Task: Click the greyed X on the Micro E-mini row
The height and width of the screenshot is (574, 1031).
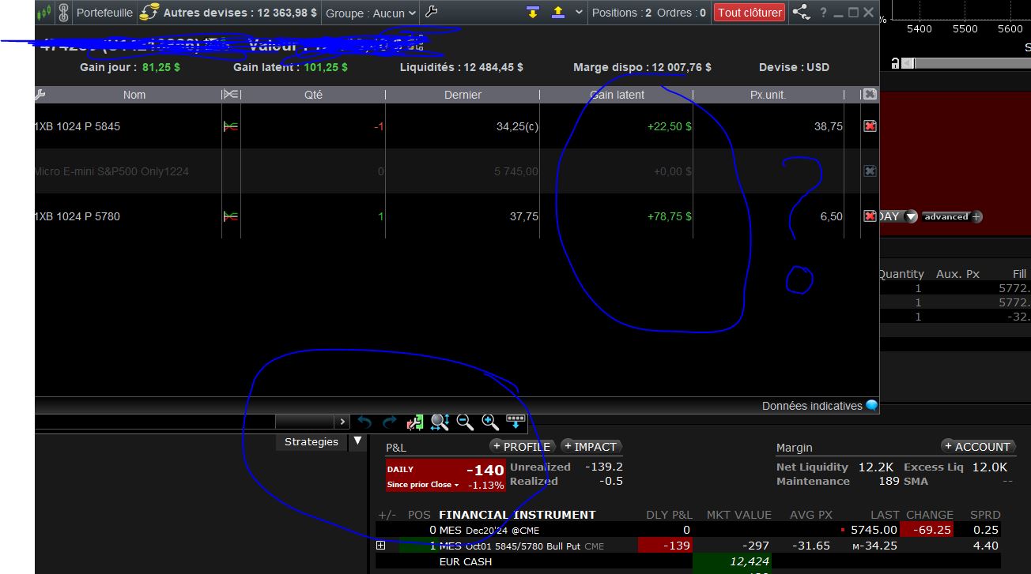Action: 870,171
